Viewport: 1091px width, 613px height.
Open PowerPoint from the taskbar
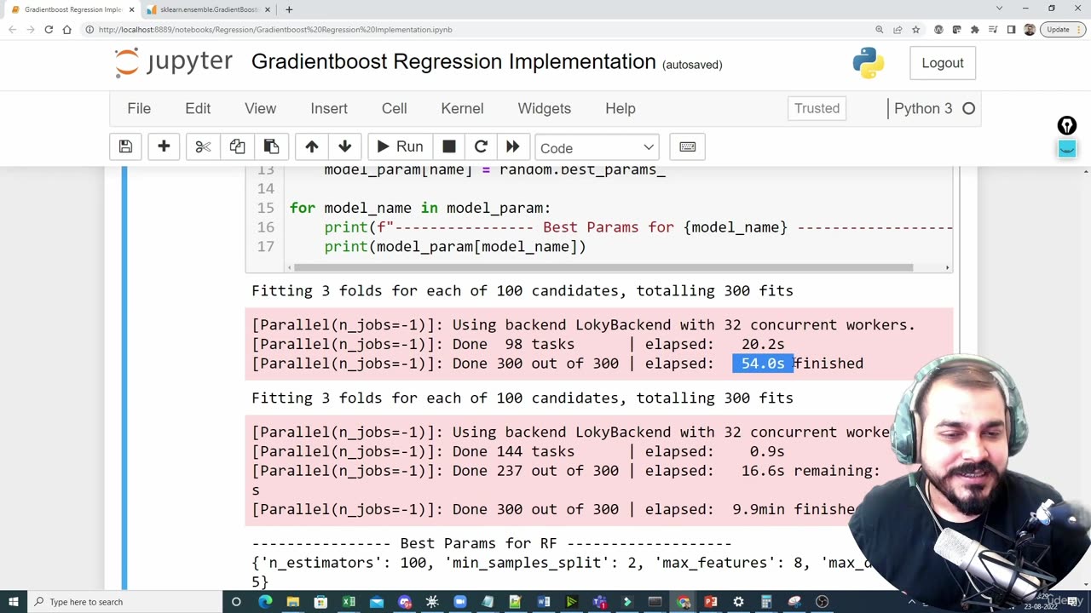[711, 602]
